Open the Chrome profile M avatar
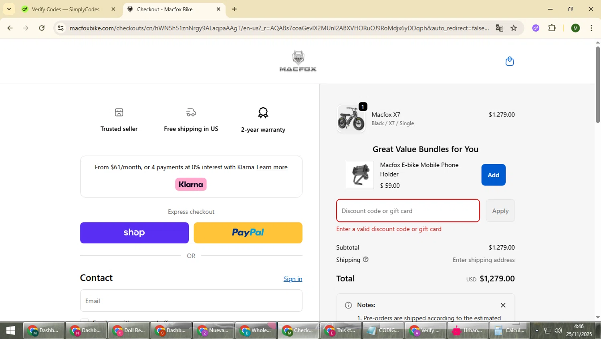This screenshot has height=339, width=601. click(x=575, y=28)
